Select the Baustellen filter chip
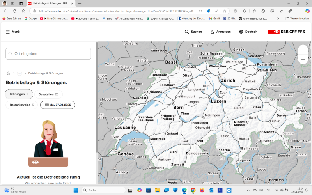Image resolution: width=312 pixels, height=195 pixels. point(48,94)
